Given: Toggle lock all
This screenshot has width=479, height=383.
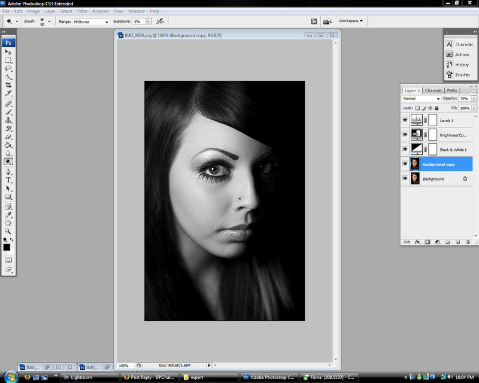Looking at the screenshot, I should (436, 108).
